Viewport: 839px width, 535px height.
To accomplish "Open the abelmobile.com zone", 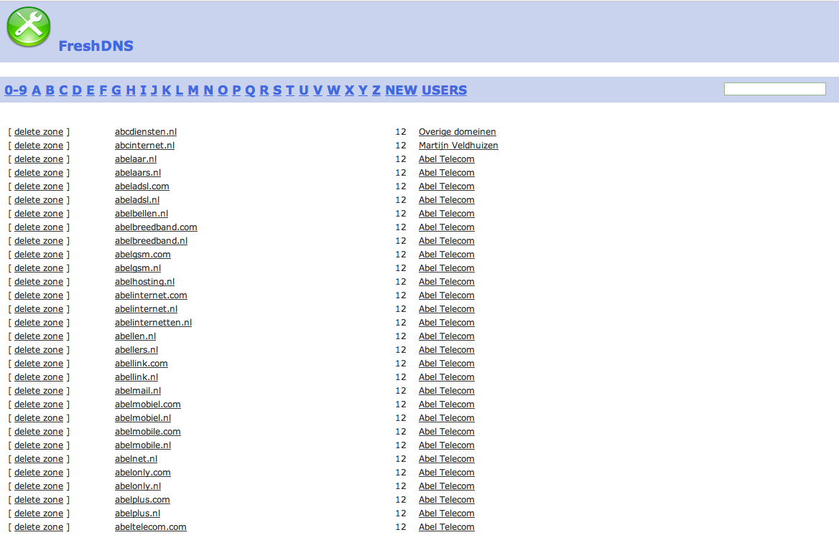I will 148,432.
